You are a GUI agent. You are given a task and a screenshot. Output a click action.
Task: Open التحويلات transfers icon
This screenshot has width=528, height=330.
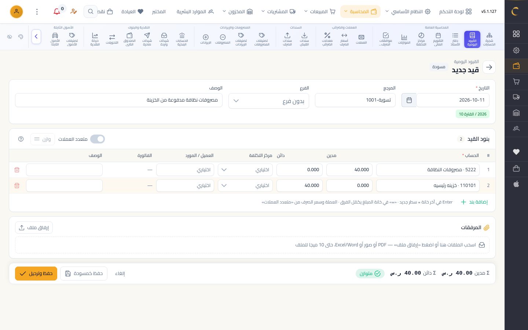tap(112, 39)
